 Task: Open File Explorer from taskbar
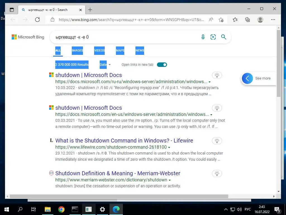47,209
